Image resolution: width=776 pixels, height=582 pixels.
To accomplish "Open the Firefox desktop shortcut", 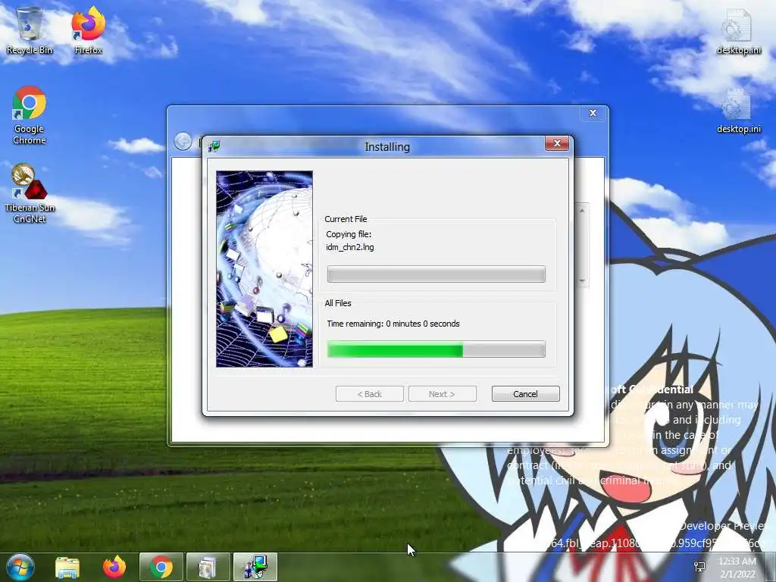I will tap(88, 30).
